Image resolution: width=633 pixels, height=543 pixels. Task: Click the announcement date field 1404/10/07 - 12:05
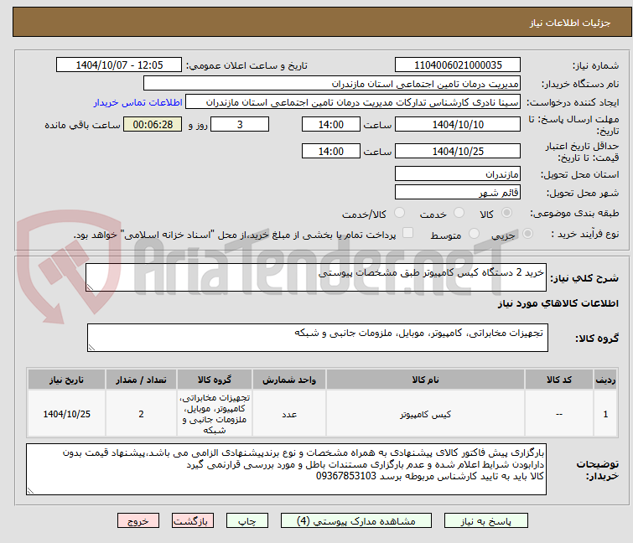pos(119,65)
